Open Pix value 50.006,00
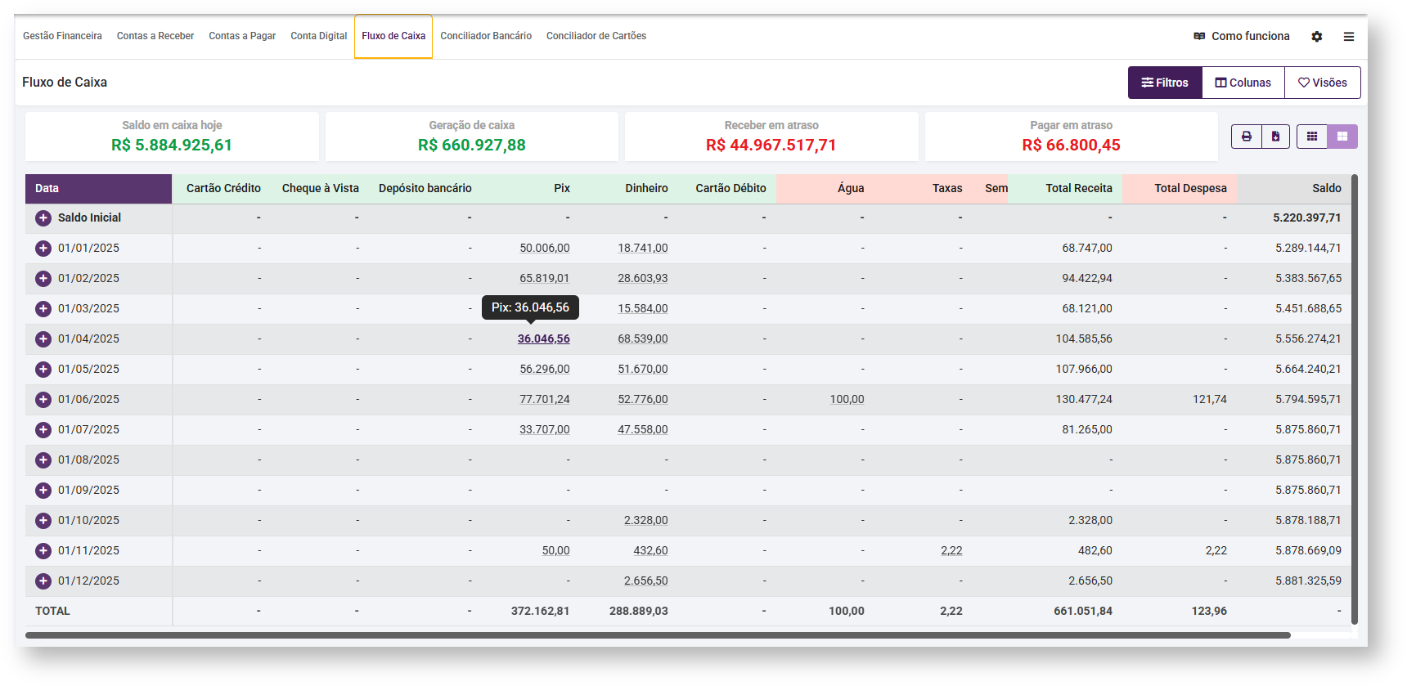 click(545, 248)
